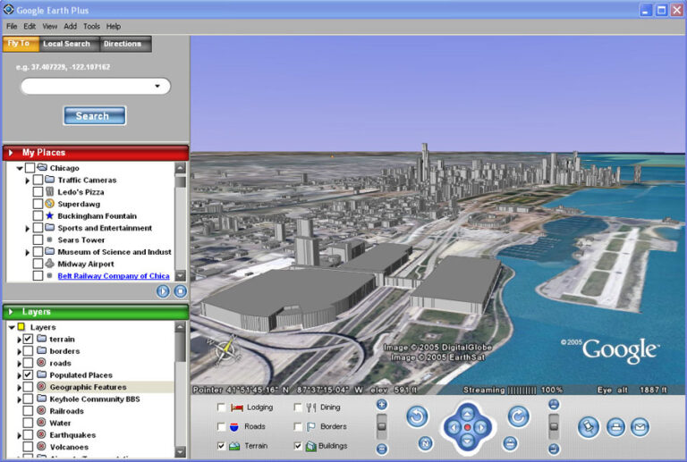Enable the Lodging checkbox
The width and height of the screenshot is (687, 462).
(221, 407)
